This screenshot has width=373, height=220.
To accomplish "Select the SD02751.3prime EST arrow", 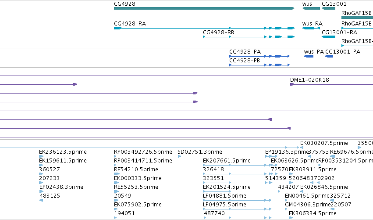I will coord(179,156).
